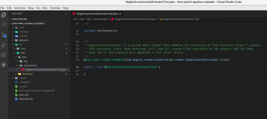The height and width of the screenshot is (119, 267).
Task: Expand the target folder chevron
Action: coord(13,78)
